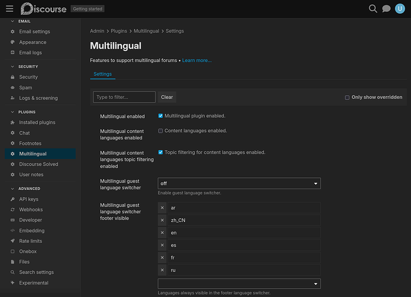
Task: Click the Clear filter button
Action: tap(167, 97)
